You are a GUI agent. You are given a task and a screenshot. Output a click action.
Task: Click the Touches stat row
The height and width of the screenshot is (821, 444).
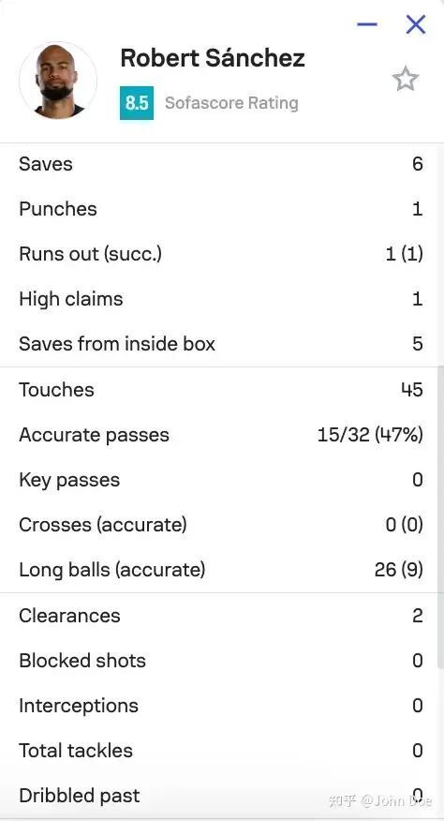click(x=219, y=390)
